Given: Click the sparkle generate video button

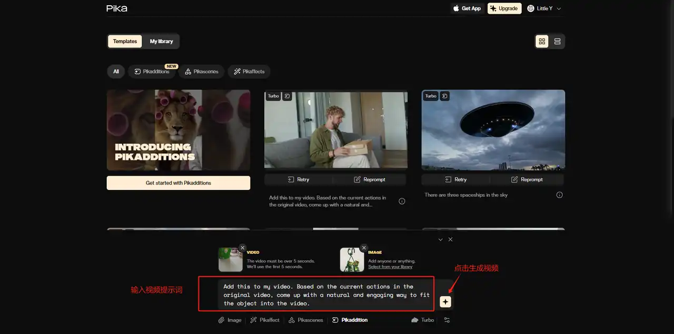Looking at the screenshot, I should [x=445, y=302].
